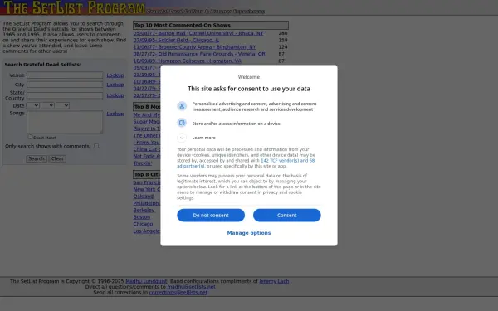The image size is (498, 311).
Task: Open the third Date dropdown
Action: 62,105
